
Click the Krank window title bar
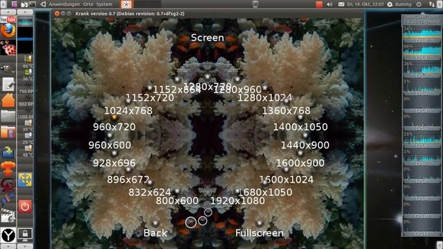pyautogui.click(x=207, y=14)
